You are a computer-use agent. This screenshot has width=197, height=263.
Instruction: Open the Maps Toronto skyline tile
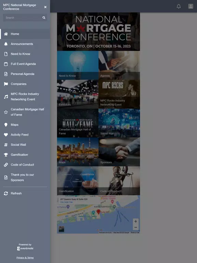pyautogui.click(x=78, y=152)
